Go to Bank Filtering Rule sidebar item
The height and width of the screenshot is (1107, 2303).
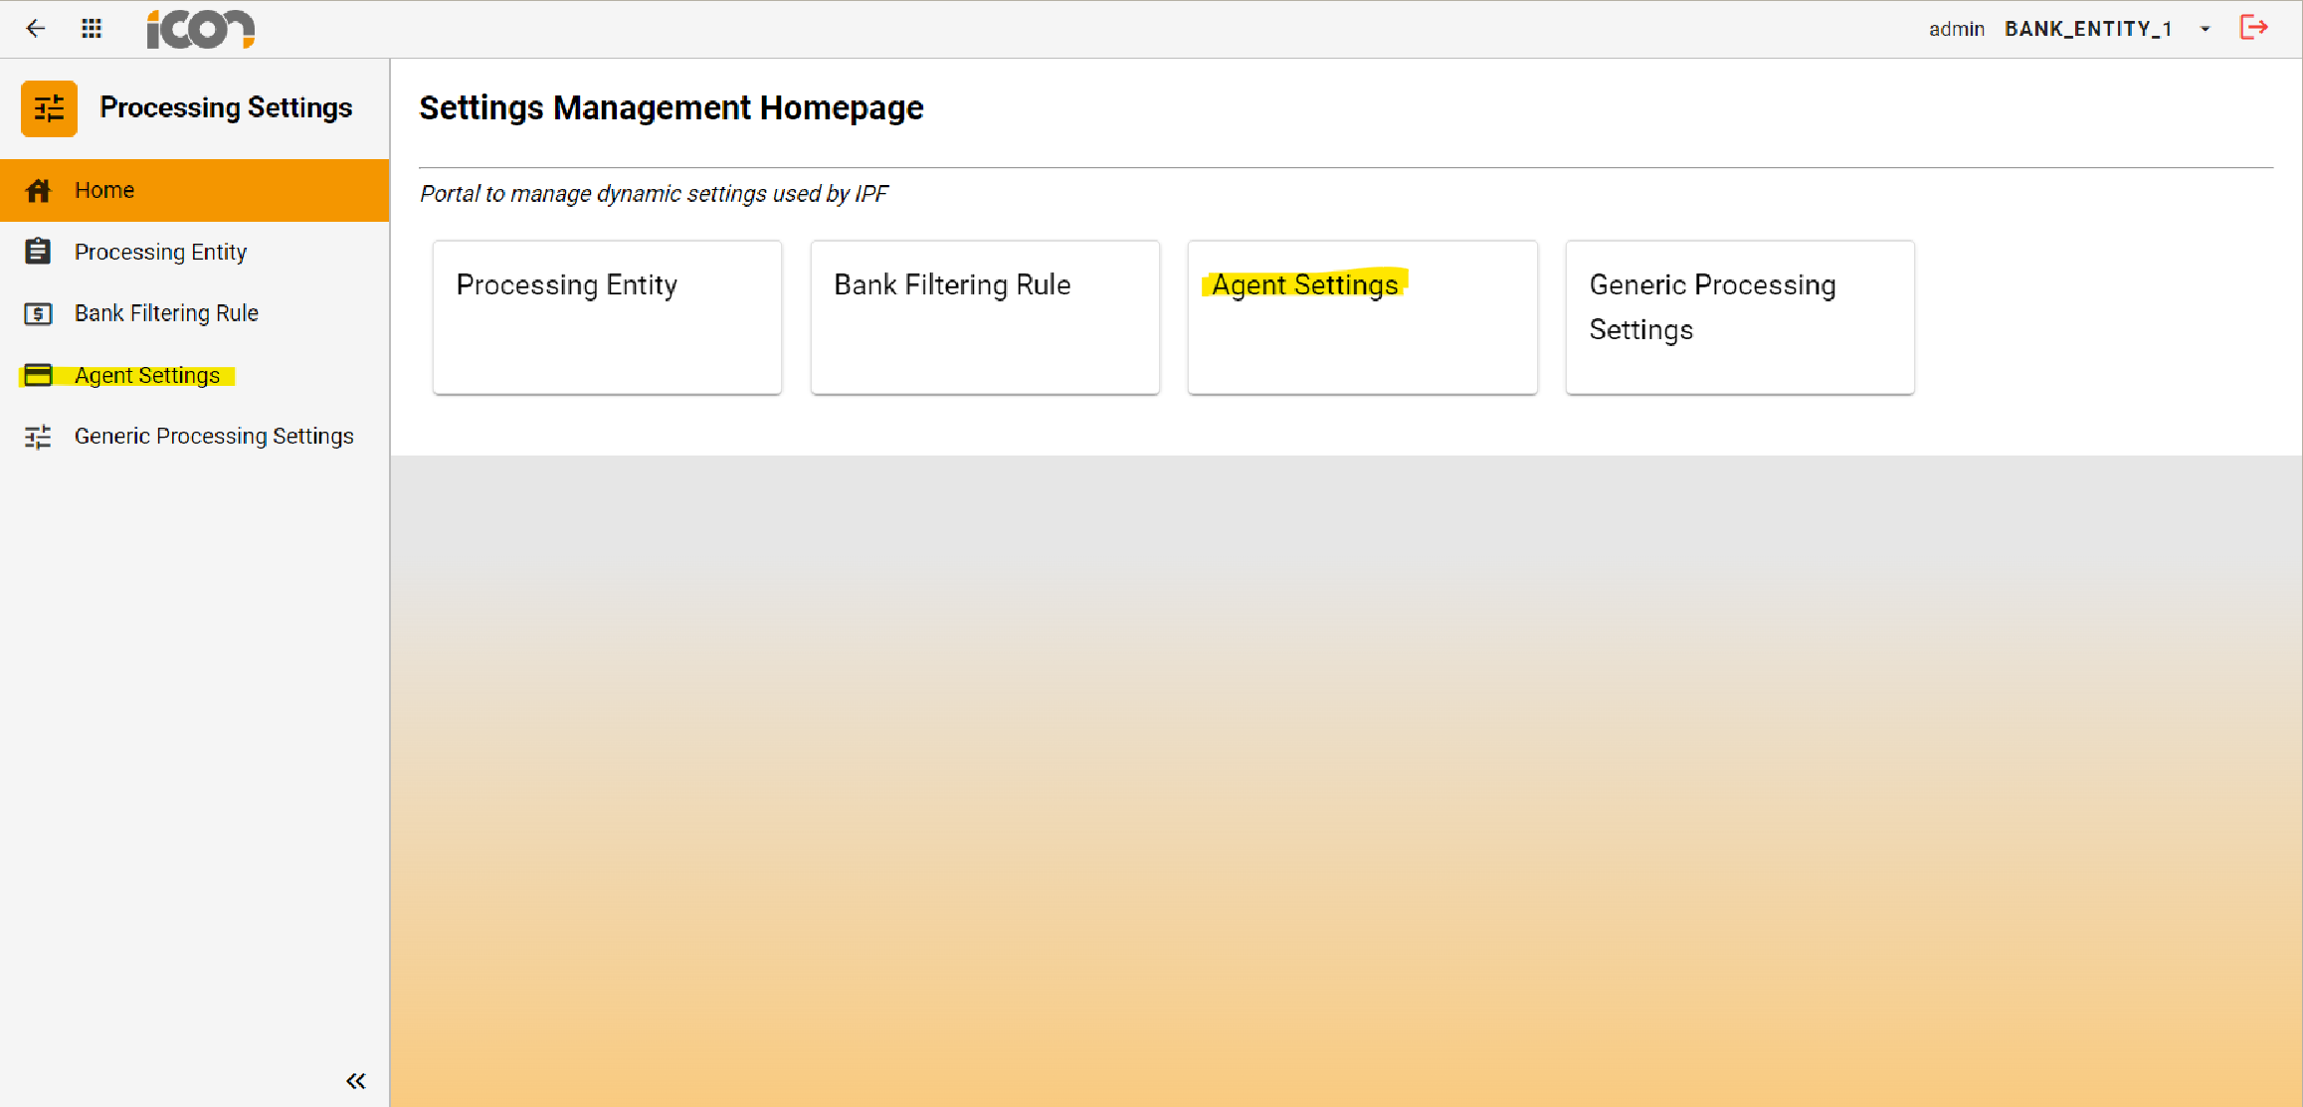click(166, 313)
